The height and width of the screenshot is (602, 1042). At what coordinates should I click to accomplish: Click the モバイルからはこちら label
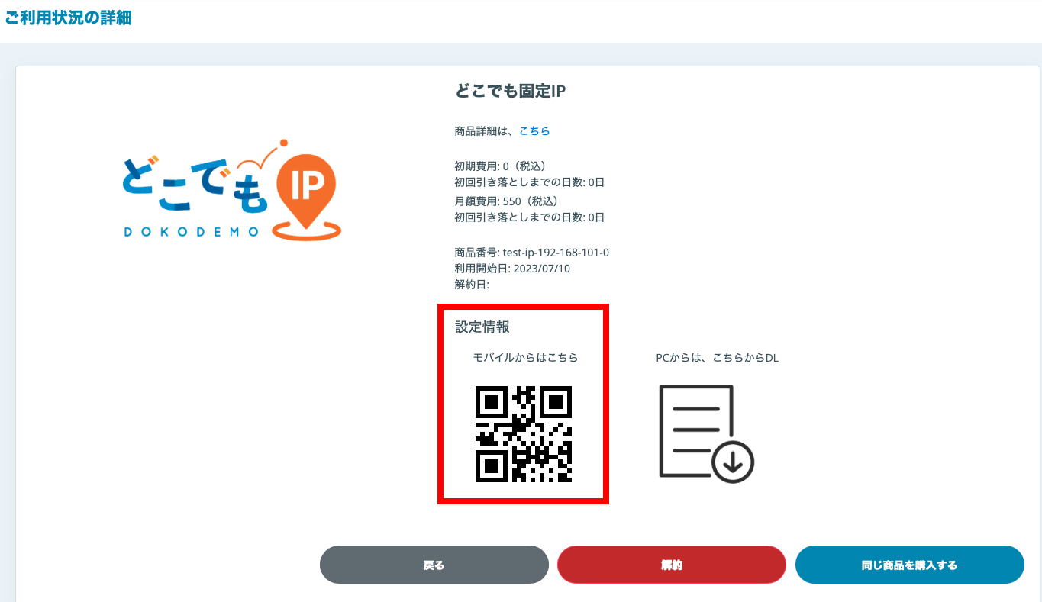pyautogui.click(x=525, y=358)
